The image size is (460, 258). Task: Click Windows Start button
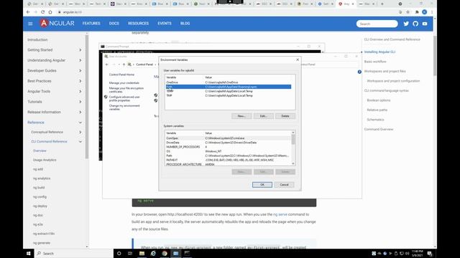point(29,253)
